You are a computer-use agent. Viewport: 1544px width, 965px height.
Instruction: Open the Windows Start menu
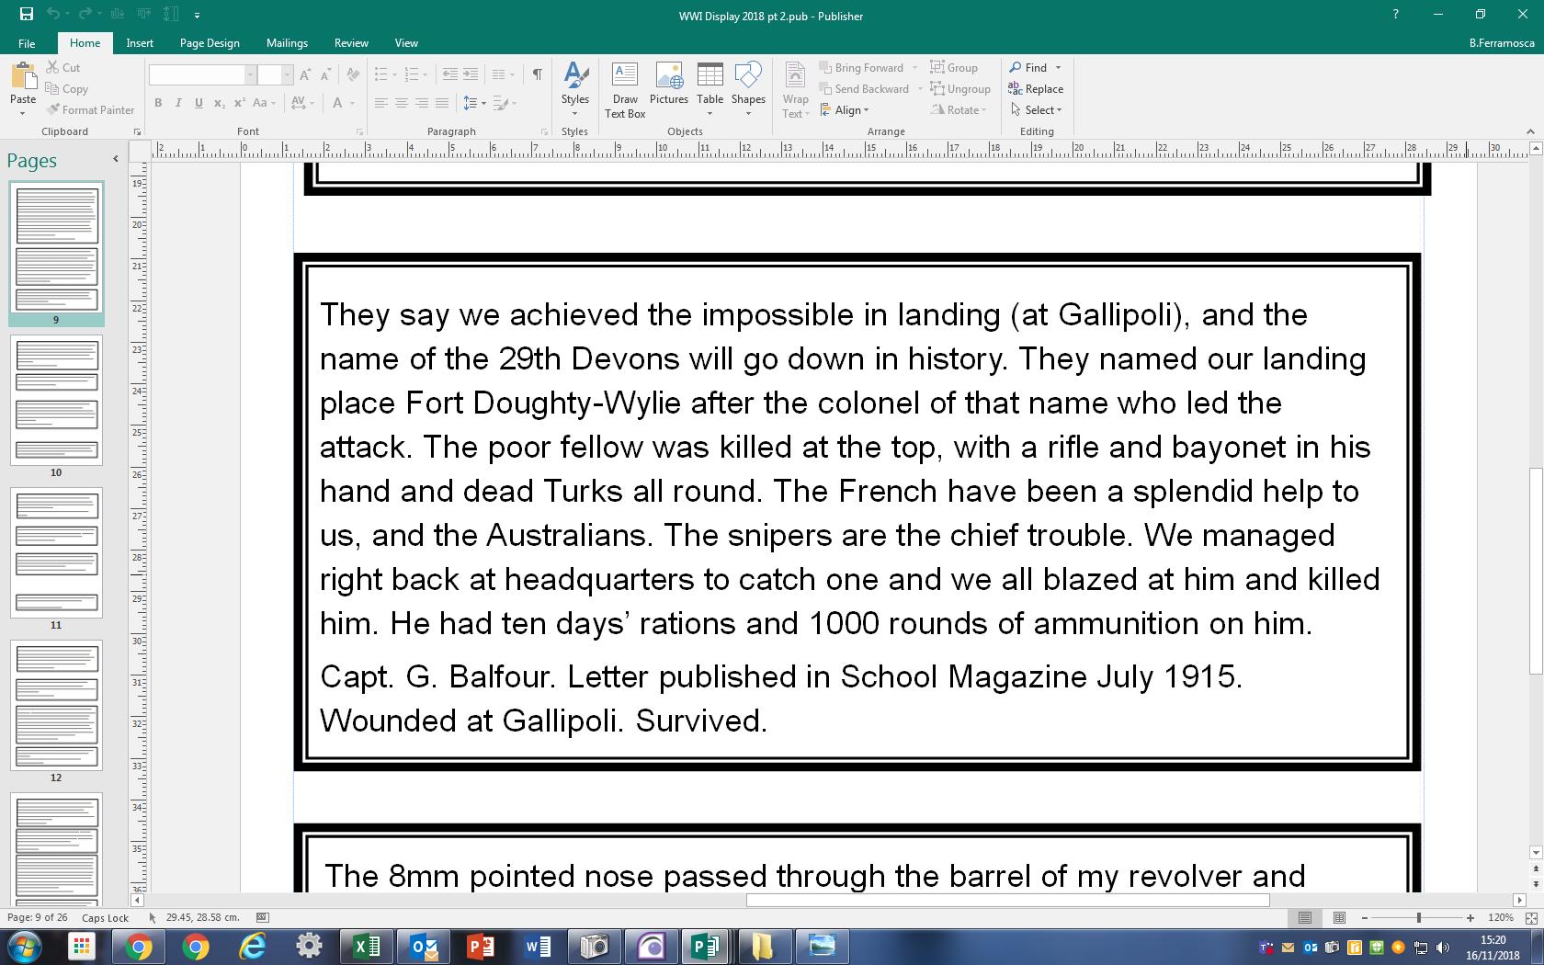point(25,946)
